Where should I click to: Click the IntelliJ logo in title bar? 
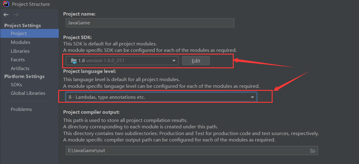pyautogui.click(x=6, y=4)
